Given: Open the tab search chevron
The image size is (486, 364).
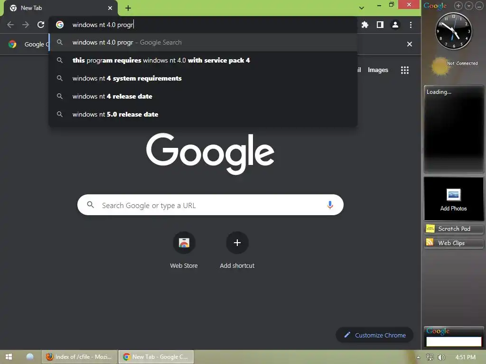Looking at the screenshot, I should [x=361, y=8].
